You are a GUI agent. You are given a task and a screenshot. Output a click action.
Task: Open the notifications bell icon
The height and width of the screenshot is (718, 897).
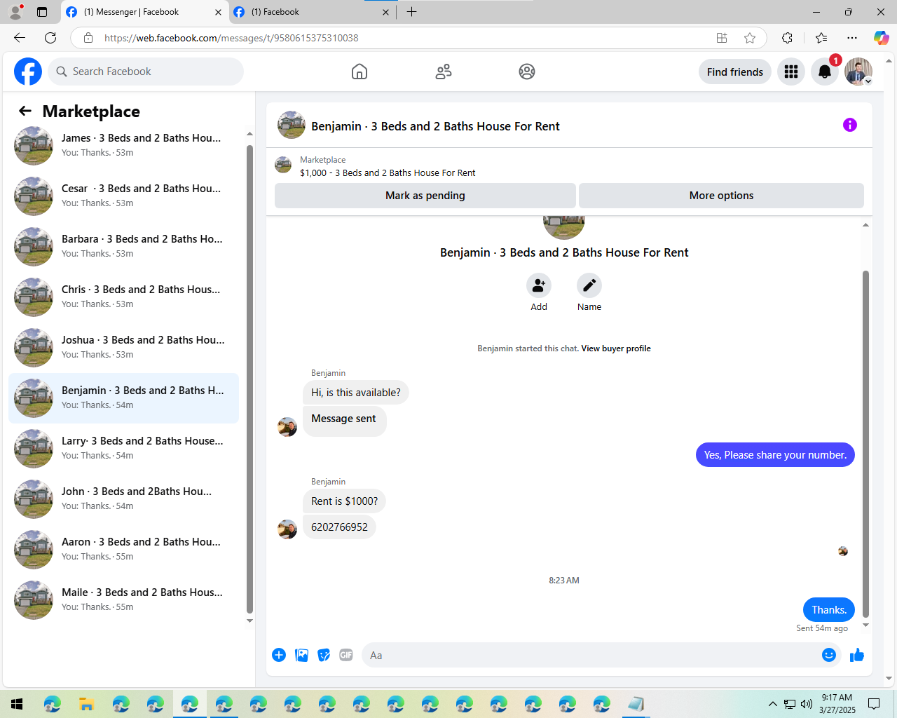point(825,72)
